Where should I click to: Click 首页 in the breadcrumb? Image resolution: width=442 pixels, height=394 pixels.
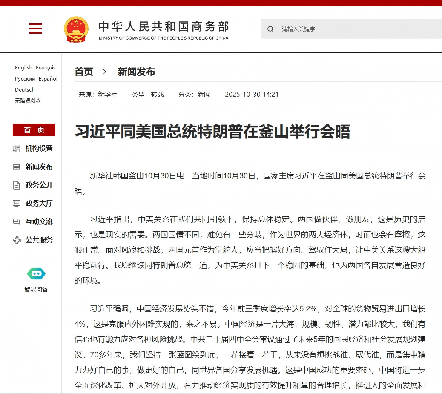84,72
